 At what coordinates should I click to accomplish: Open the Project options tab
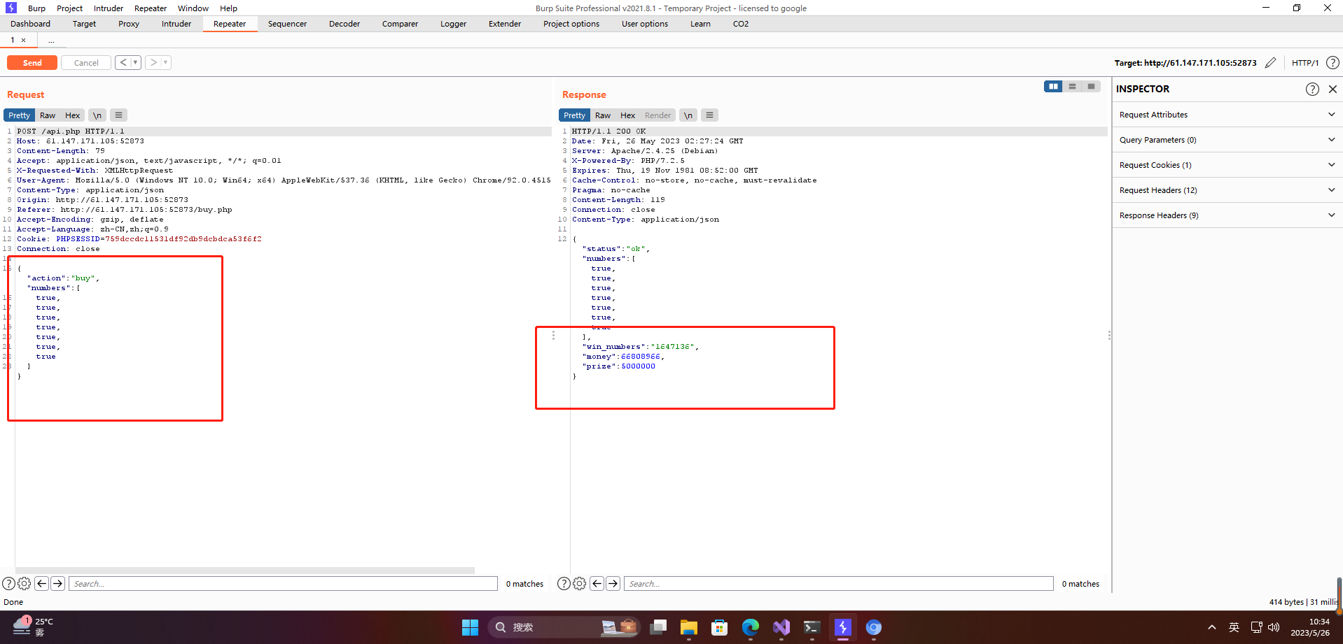pyautogui.click(x=571, y=24)
